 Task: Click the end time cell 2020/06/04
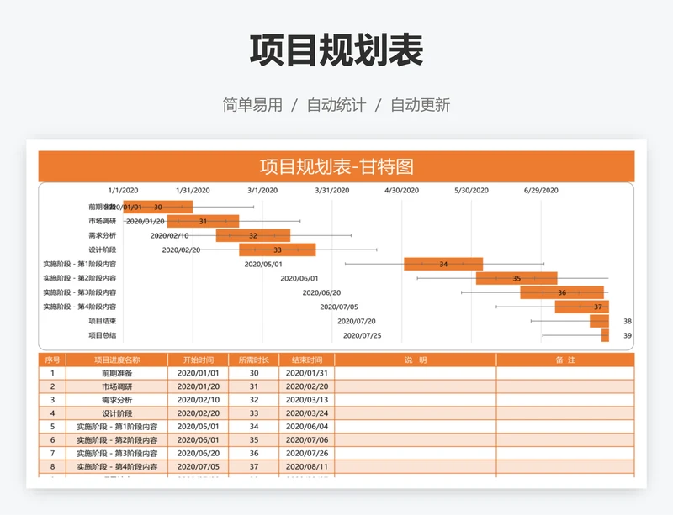307,427
